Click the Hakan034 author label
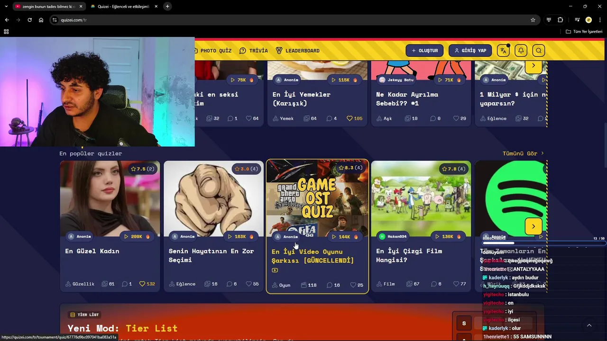The height and width of the screenshot is (341, 607). [393, 236]
